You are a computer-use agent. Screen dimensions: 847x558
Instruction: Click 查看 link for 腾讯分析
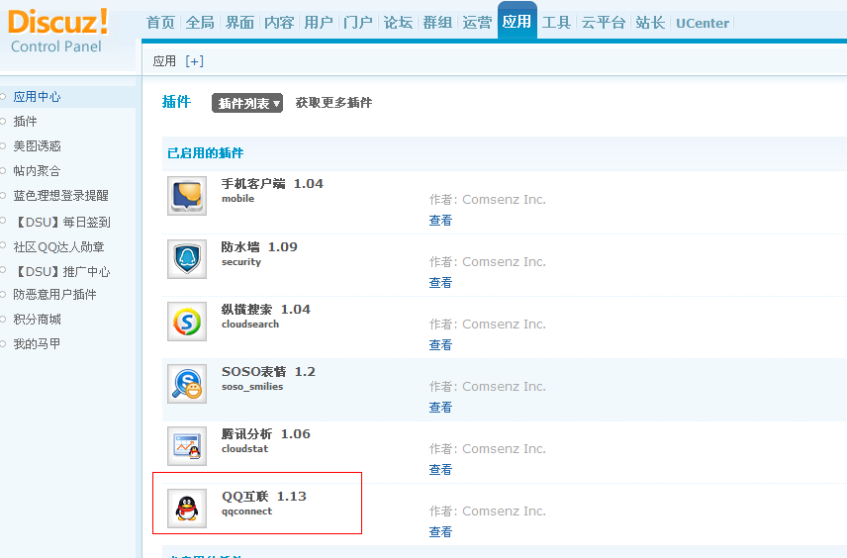tap(440, 469)
